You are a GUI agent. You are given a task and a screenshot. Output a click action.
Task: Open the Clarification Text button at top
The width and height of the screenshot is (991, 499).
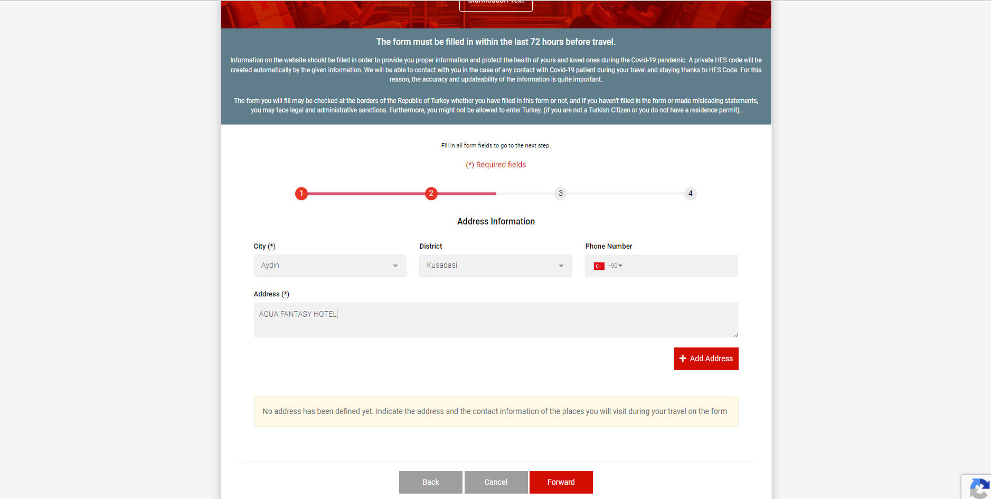tap(496, 4)
